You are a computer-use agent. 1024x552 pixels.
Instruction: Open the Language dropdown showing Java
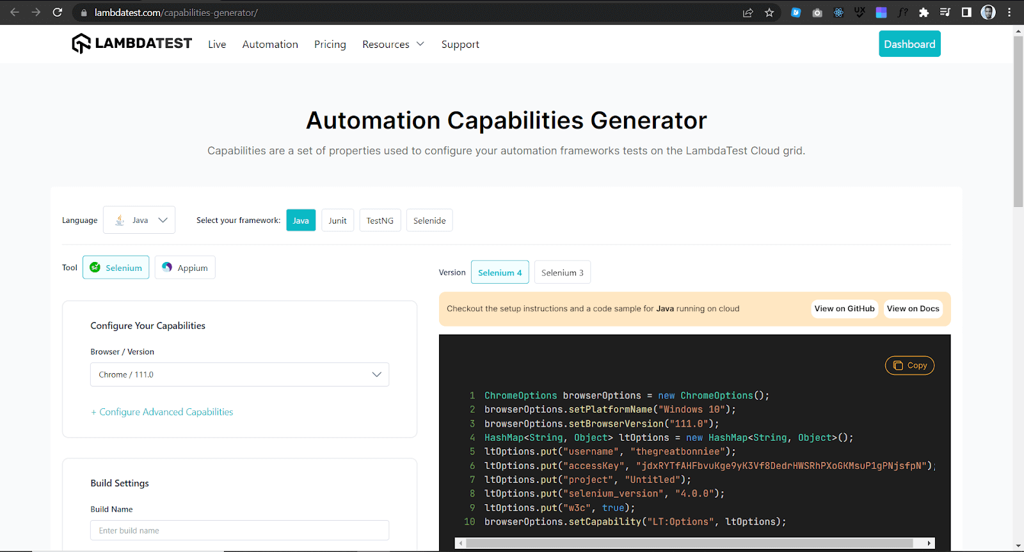coord(139,220)
